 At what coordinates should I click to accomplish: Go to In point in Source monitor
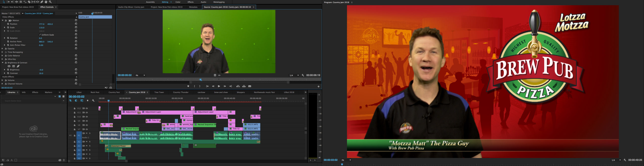(x=207, y=86)
